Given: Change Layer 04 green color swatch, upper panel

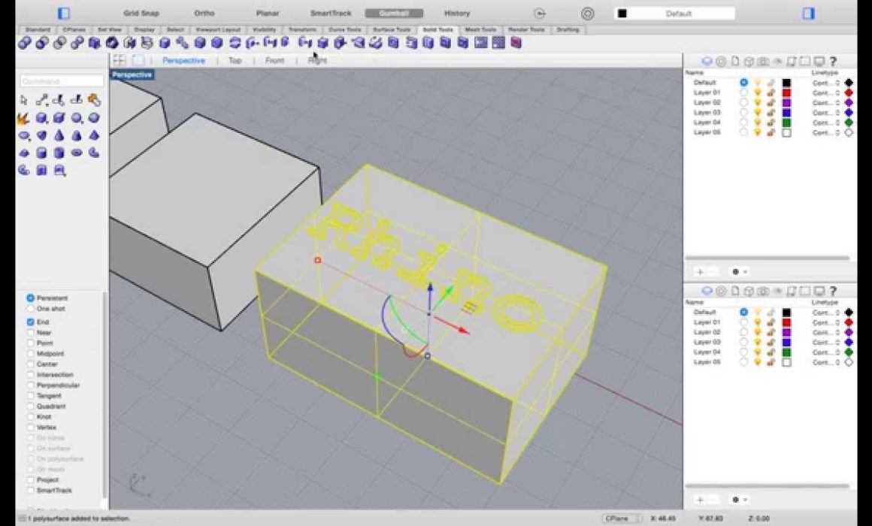Looking at the screenshot, I should coord(786,123).
